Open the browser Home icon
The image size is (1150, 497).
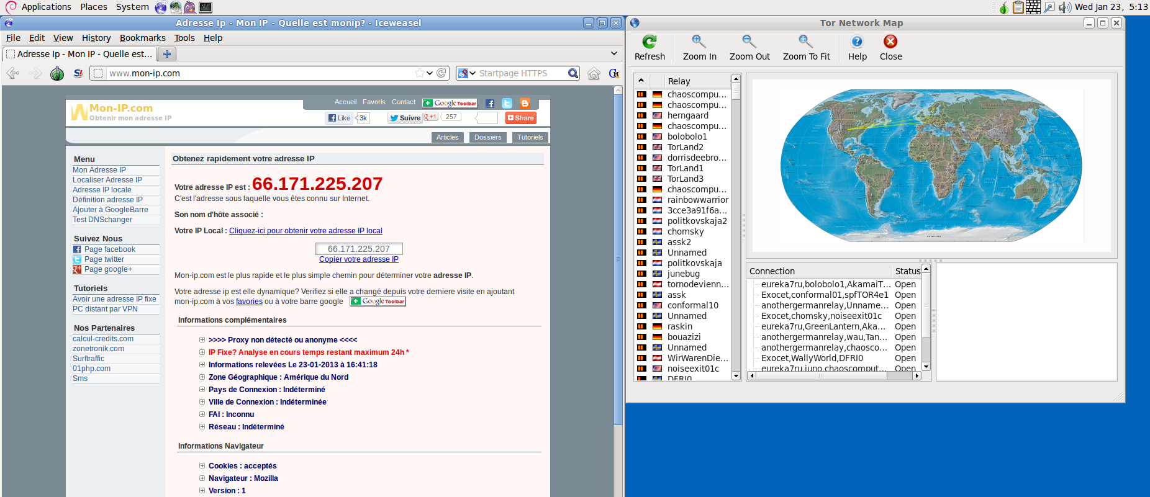(594, 73)
